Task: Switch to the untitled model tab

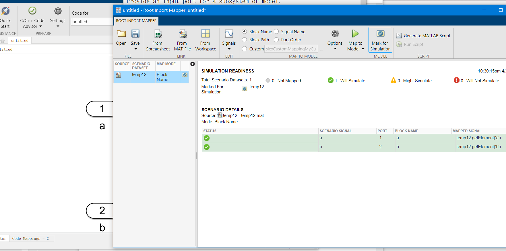Action: click(20, 41)
